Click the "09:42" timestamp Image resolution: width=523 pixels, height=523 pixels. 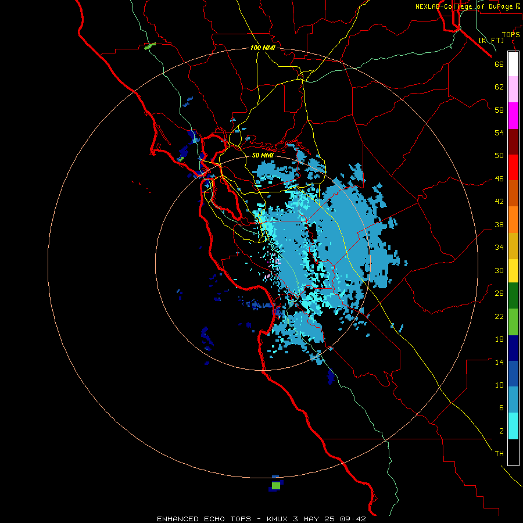353,519
